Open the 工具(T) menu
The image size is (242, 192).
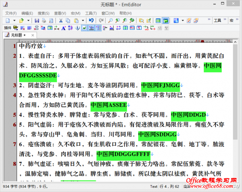click(91, 13)
